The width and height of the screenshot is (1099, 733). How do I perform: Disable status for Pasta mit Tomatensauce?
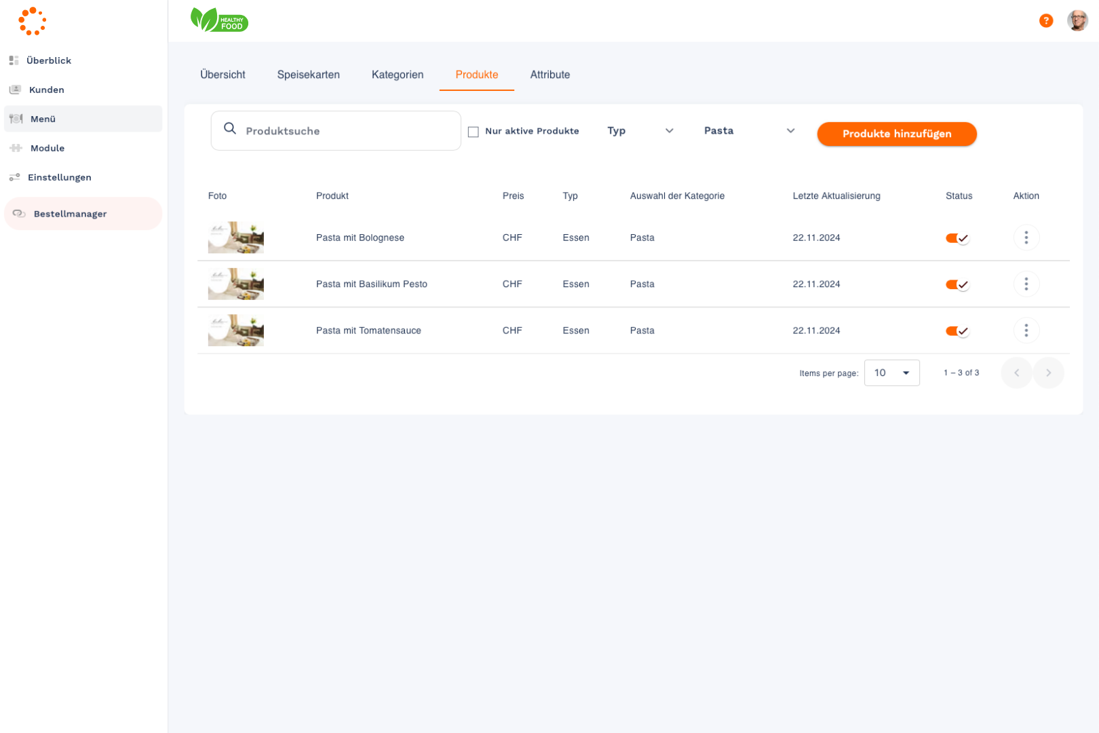(957, 331)
